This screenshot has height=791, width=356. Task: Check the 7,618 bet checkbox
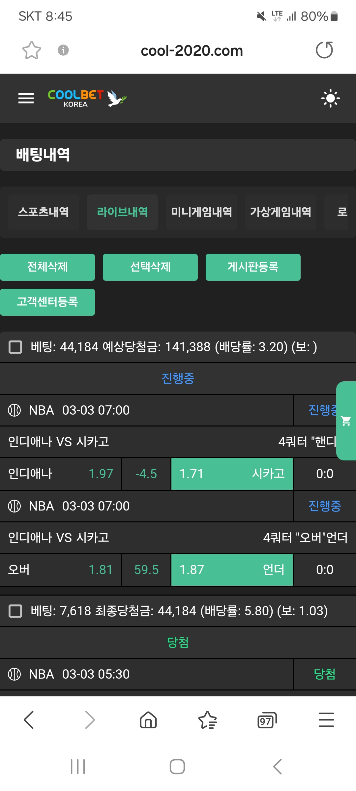[15, 611]
